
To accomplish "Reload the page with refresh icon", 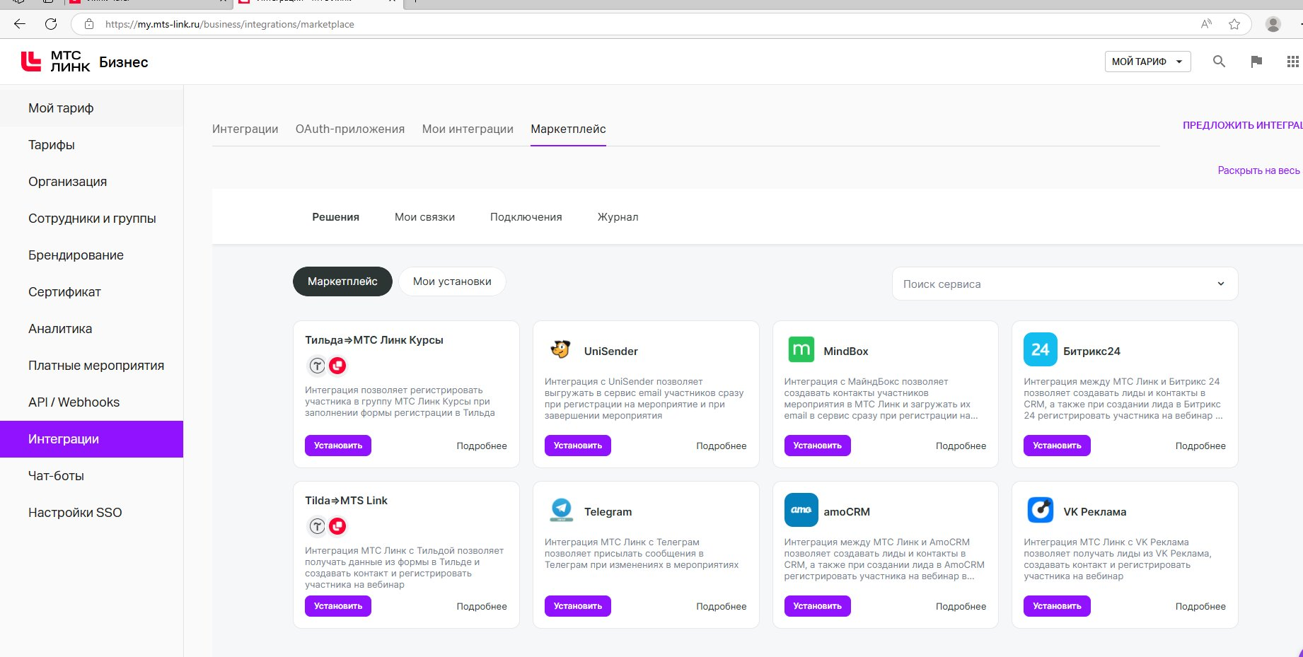I will coord(51,24).
